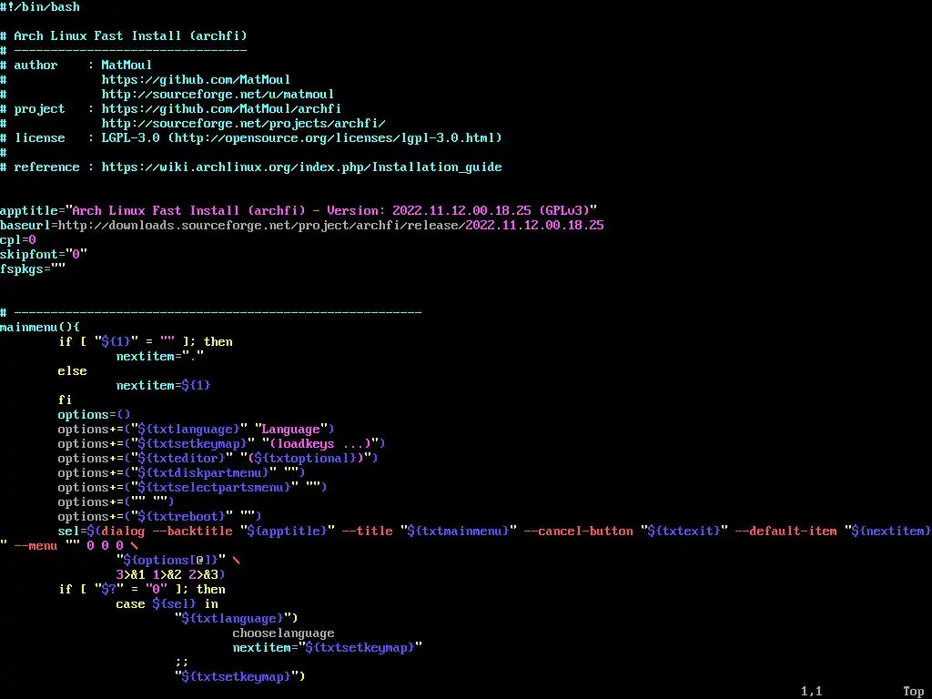This screenshot has height=699, width=932.
Task: Click the 'skipfont="0"' line
Action: click(x=44, y=255)
